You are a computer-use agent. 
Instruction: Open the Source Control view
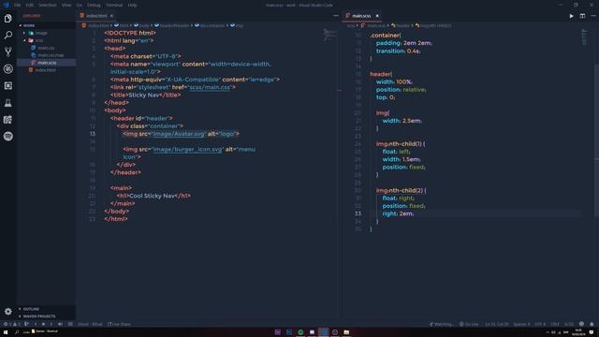pos(8,52)
